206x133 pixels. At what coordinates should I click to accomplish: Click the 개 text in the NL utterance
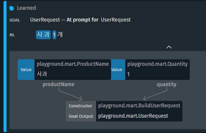(60, 35)
